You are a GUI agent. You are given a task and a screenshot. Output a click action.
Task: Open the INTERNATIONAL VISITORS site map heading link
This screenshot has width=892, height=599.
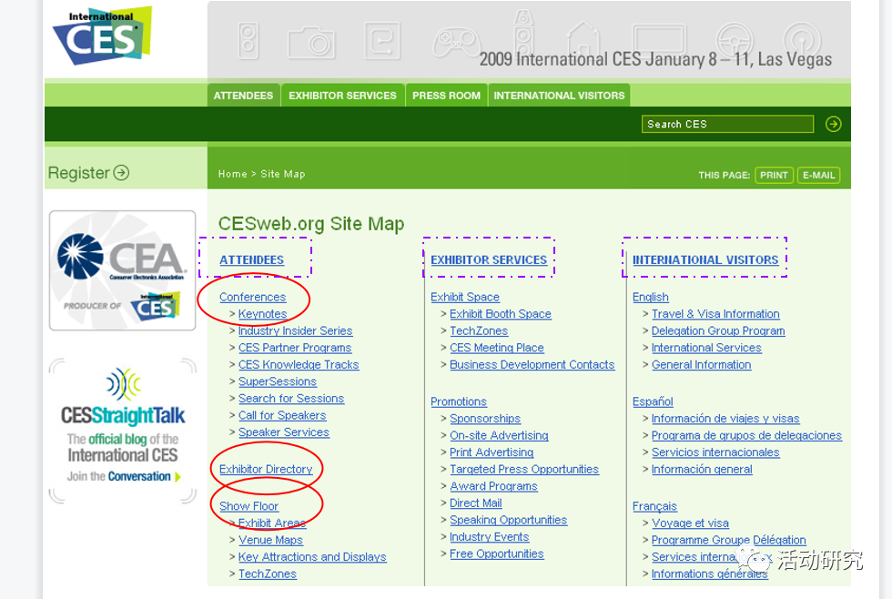[705, 260]
